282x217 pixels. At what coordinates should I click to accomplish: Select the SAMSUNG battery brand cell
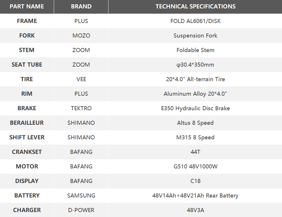[x=81, y=195]
